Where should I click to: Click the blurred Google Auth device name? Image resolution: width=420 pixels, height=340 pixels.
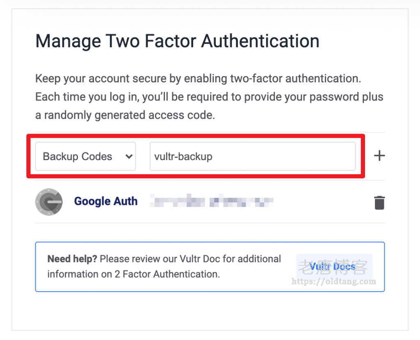click(212, 202)
